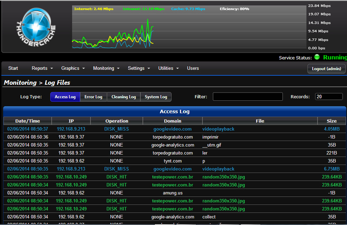
Task: Go to the Start page
Action: point(13,68)
